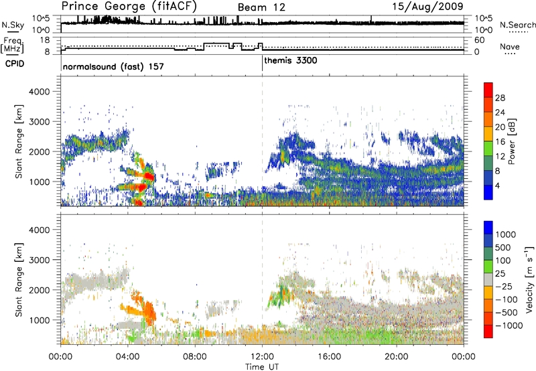536x371 pixels.
Task: Pick the blue top segment of Velocity colorbar
Action: coord(488,228)
